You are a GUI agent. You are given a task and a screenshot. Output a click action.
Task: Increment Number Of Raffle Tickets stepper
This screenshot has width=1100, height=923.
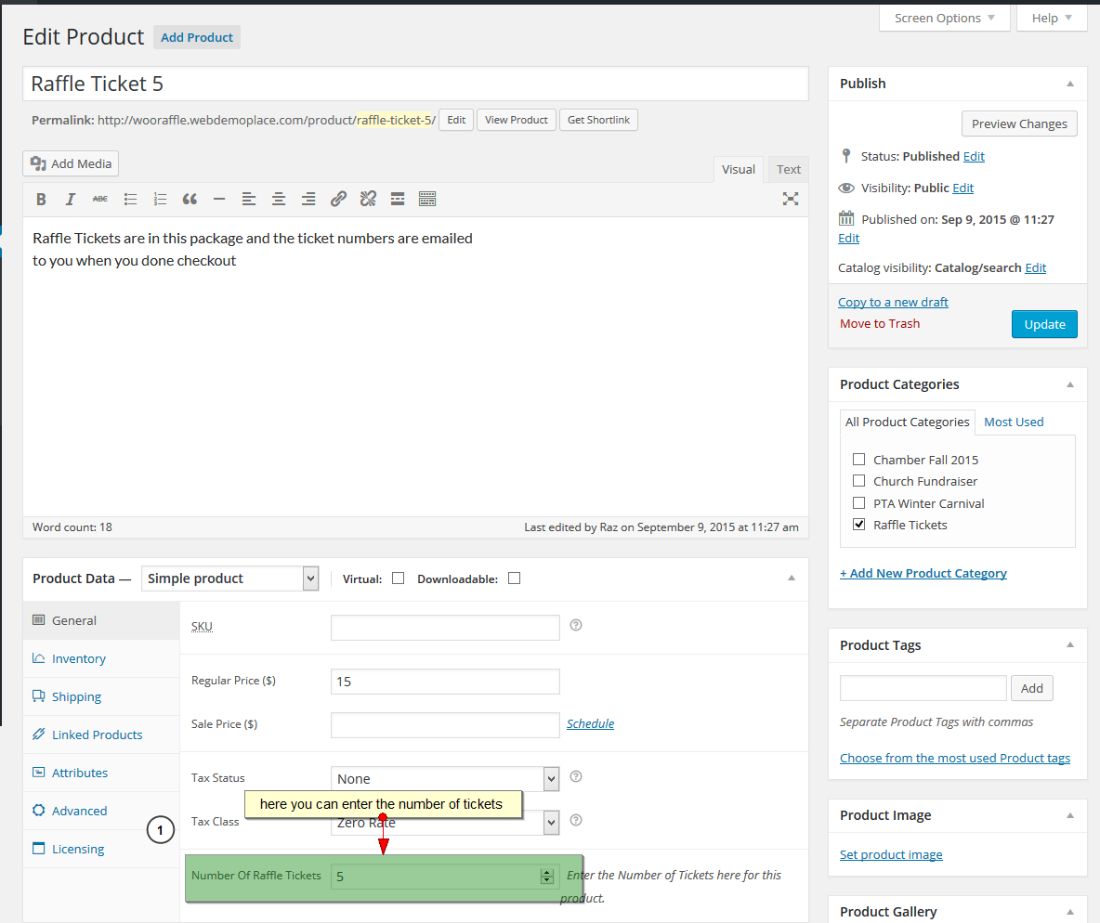[547, 872]
